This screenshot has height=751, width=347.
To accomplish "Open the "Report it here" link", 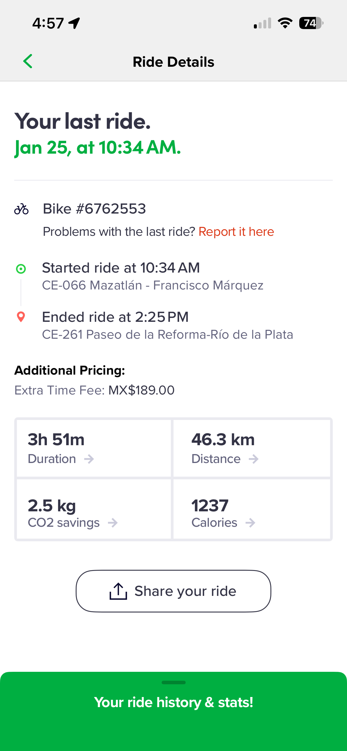I will pos(236,232).
